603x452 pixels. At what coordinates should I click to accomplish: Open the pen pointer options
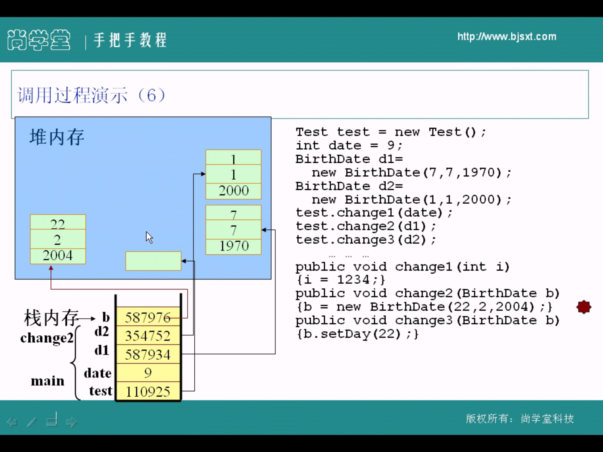click(x=32, y=422)
